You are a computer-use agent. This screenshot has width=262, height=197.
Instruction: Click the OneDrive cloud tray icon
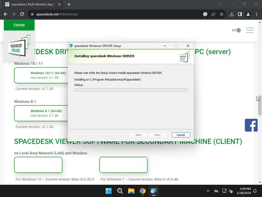(x=216, y=191)
